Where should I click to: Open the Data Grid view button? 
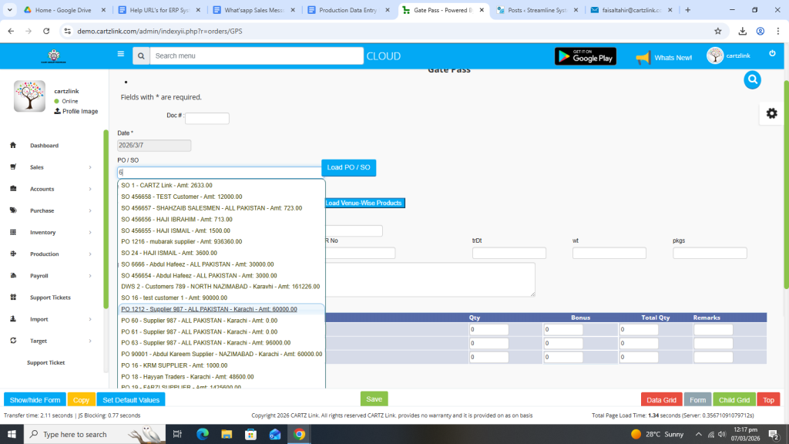click(x=660, y=400)
